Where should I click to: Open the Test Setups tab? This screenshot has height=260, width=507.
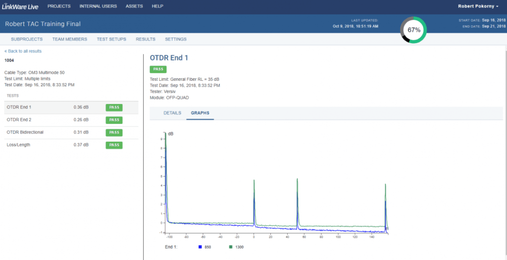[111, 39]
